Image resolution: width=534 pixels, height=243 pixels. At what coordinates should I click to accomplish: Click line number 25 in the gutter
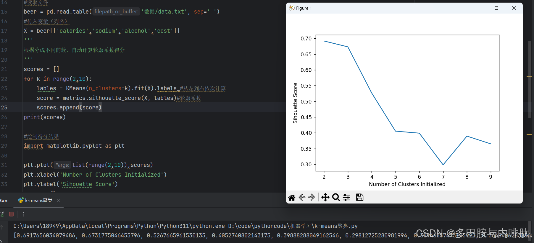pos(4,107)
